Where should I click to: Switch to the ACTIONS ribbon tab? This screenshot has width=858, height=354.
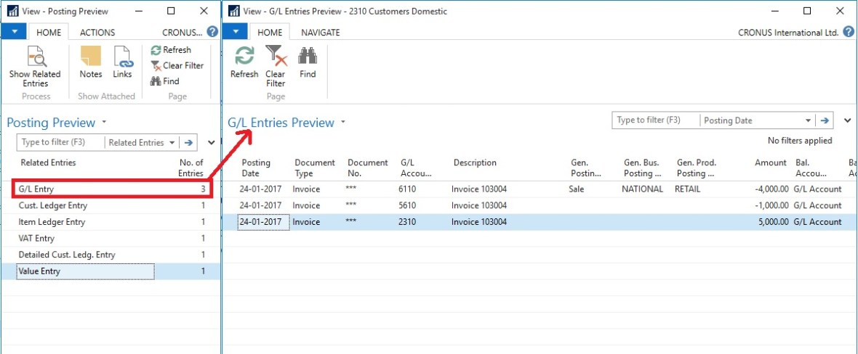97,33
